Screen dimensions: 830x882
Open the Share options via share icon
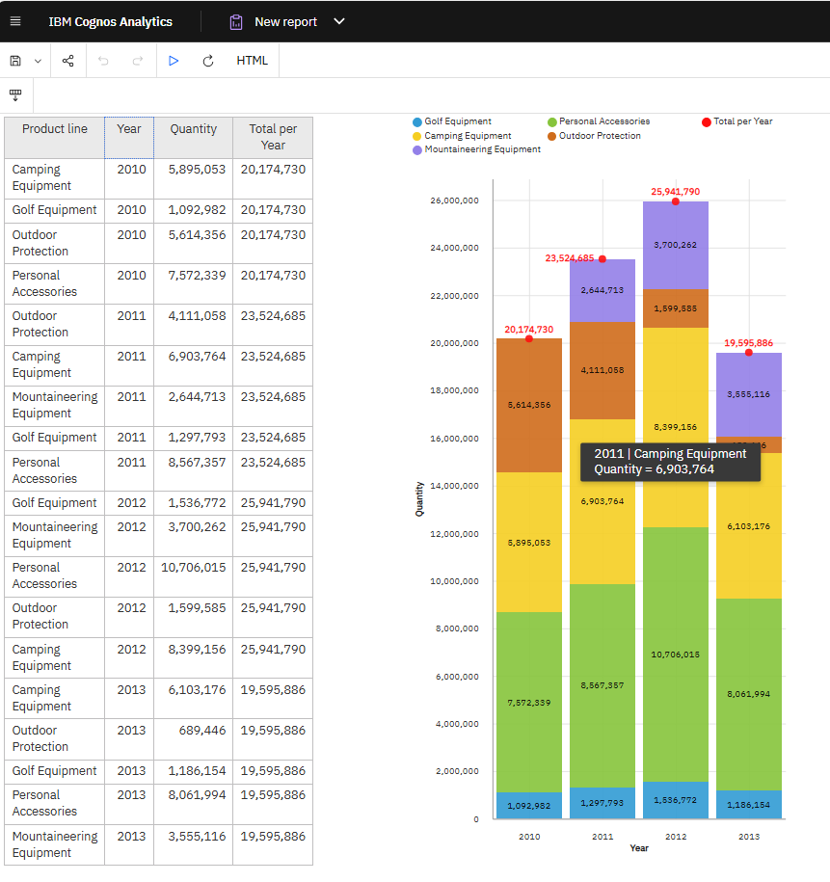tap(67, 60)
